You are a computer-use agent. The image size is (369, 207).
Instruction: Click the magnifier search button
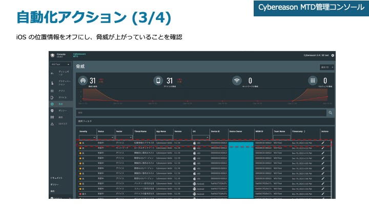[331, 112]
